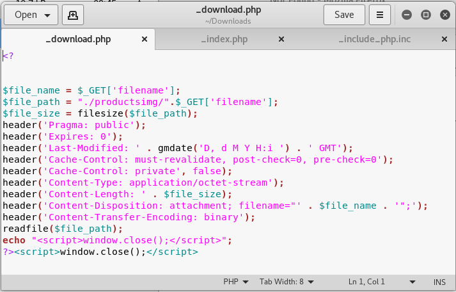Click the 'Content-Disposition: attachment' string

point(172,206)
